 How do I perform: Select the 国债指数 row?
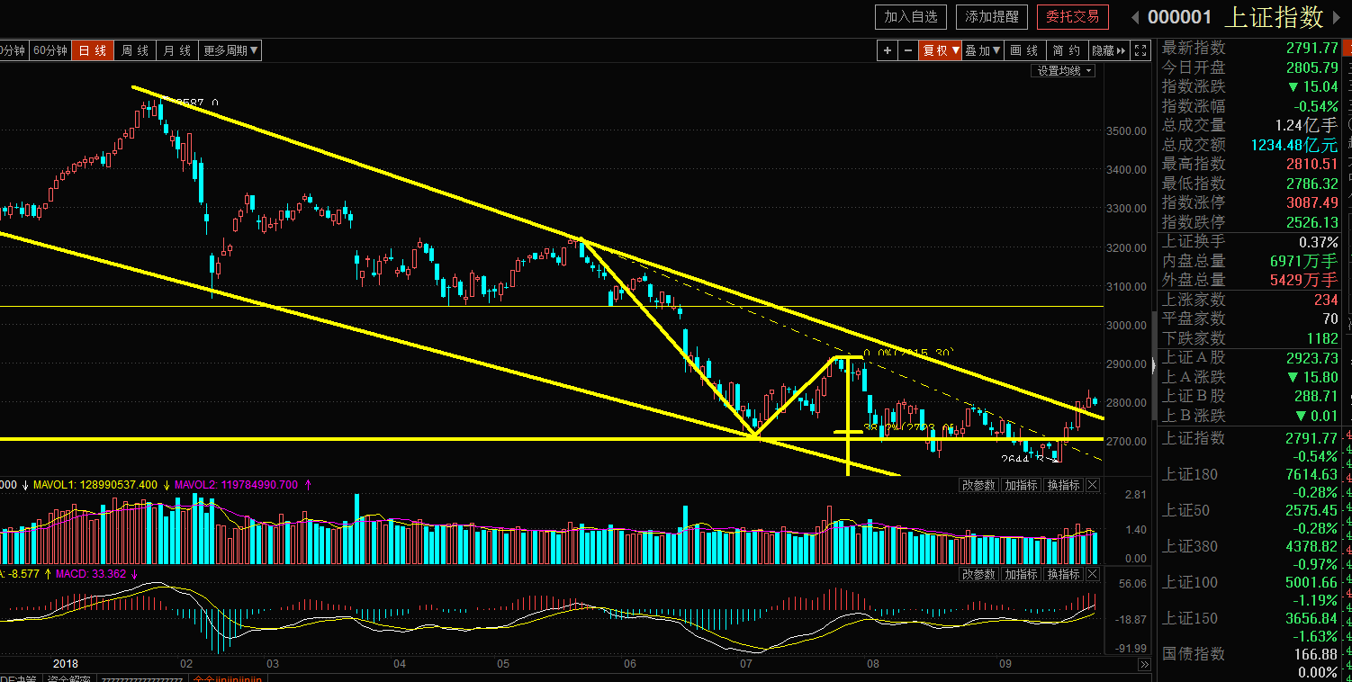pos(1250,663)
